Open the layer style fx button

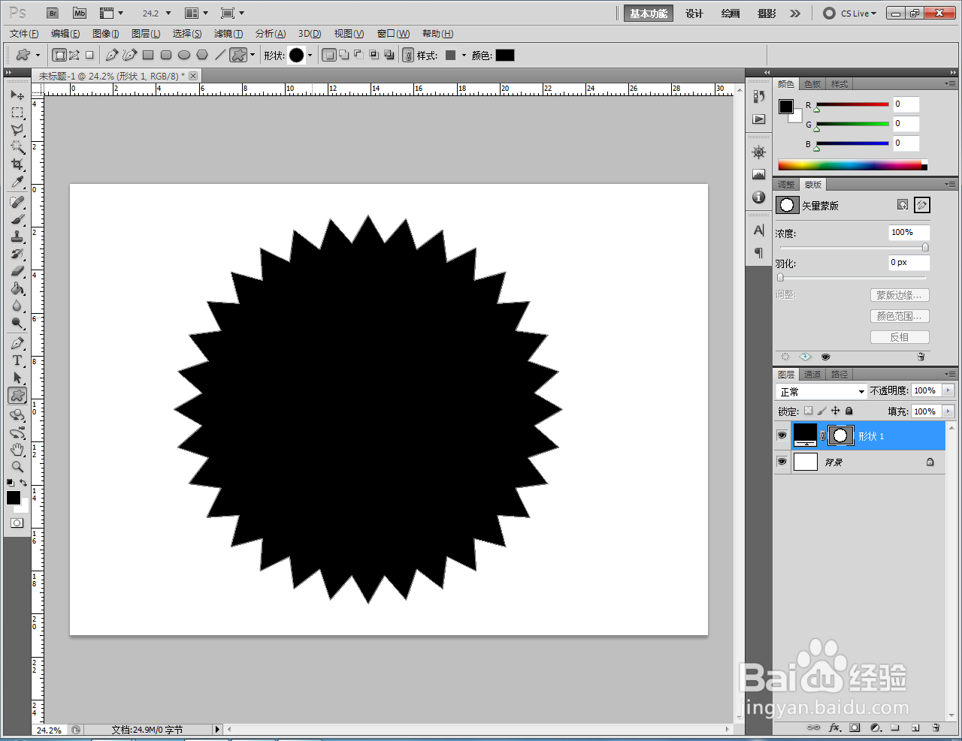[834, 727]
